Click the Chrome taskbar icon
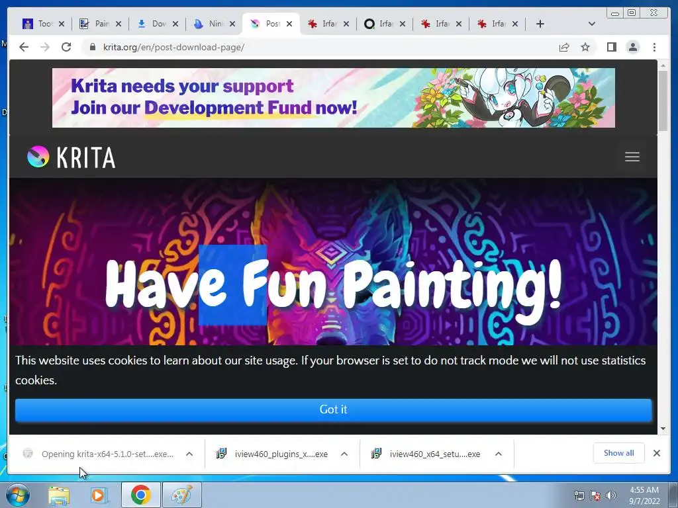 tap(140, 495)
